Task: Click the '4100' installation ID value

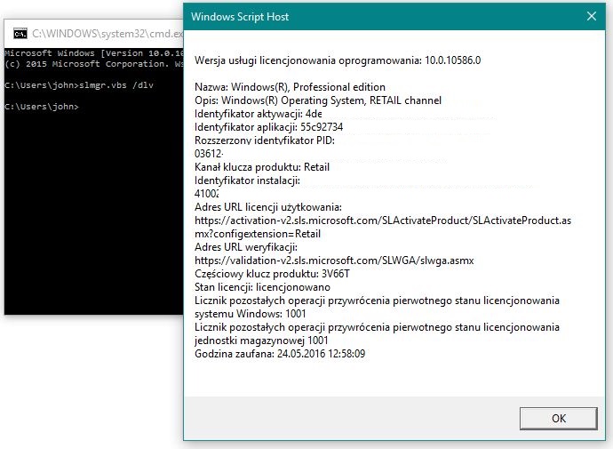Action: pyautogui.click(x=206, y=194)
